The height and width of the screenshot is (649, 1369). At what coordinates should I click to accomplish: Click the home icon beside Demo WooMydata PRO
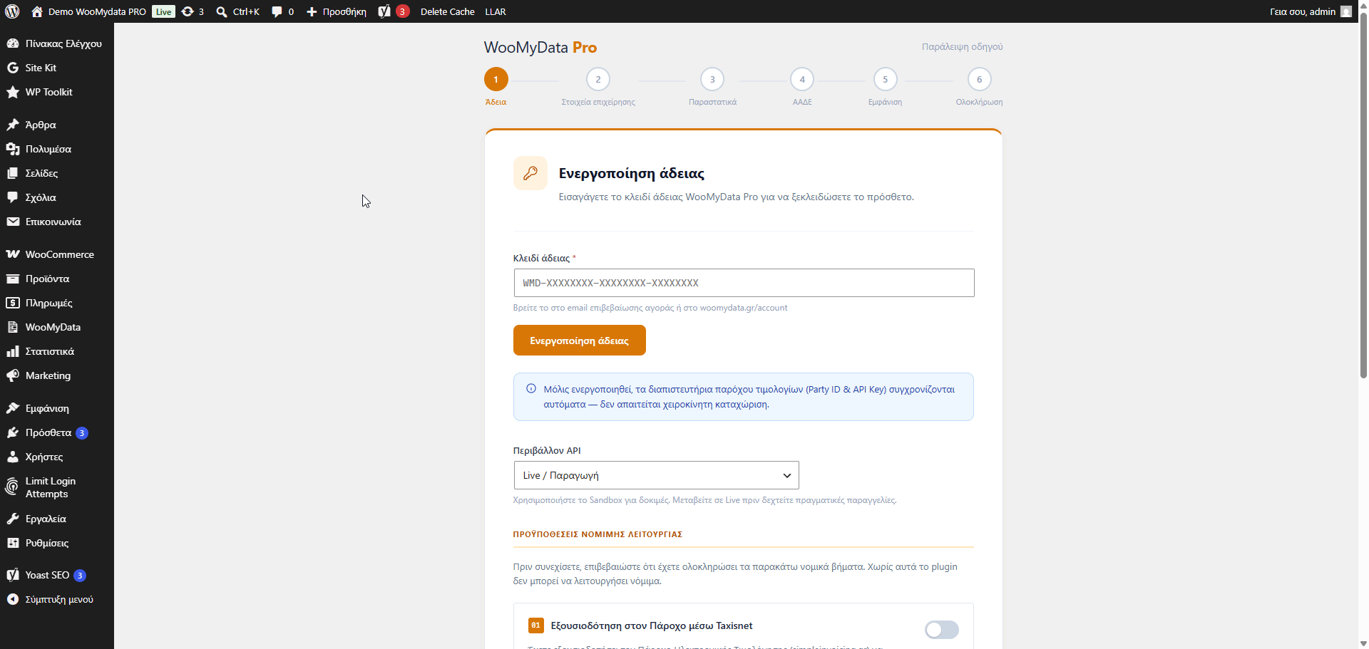[37, 11]
